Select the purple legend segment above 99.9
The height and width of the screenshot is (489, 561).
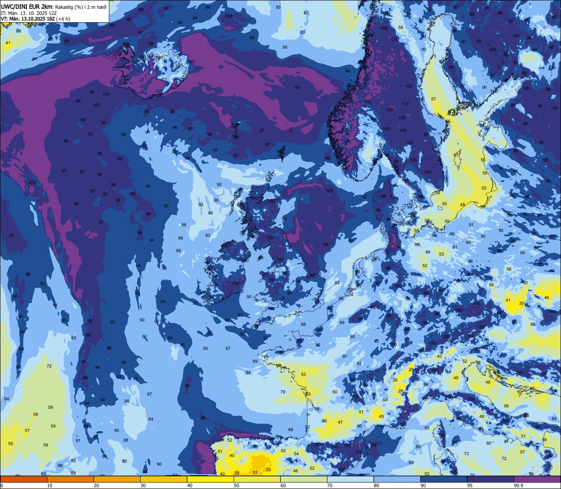tap(537, 479)
